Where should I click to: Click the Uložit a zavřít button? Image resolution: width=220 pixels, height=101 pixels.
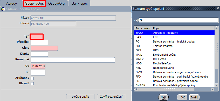tap(80, 97)
